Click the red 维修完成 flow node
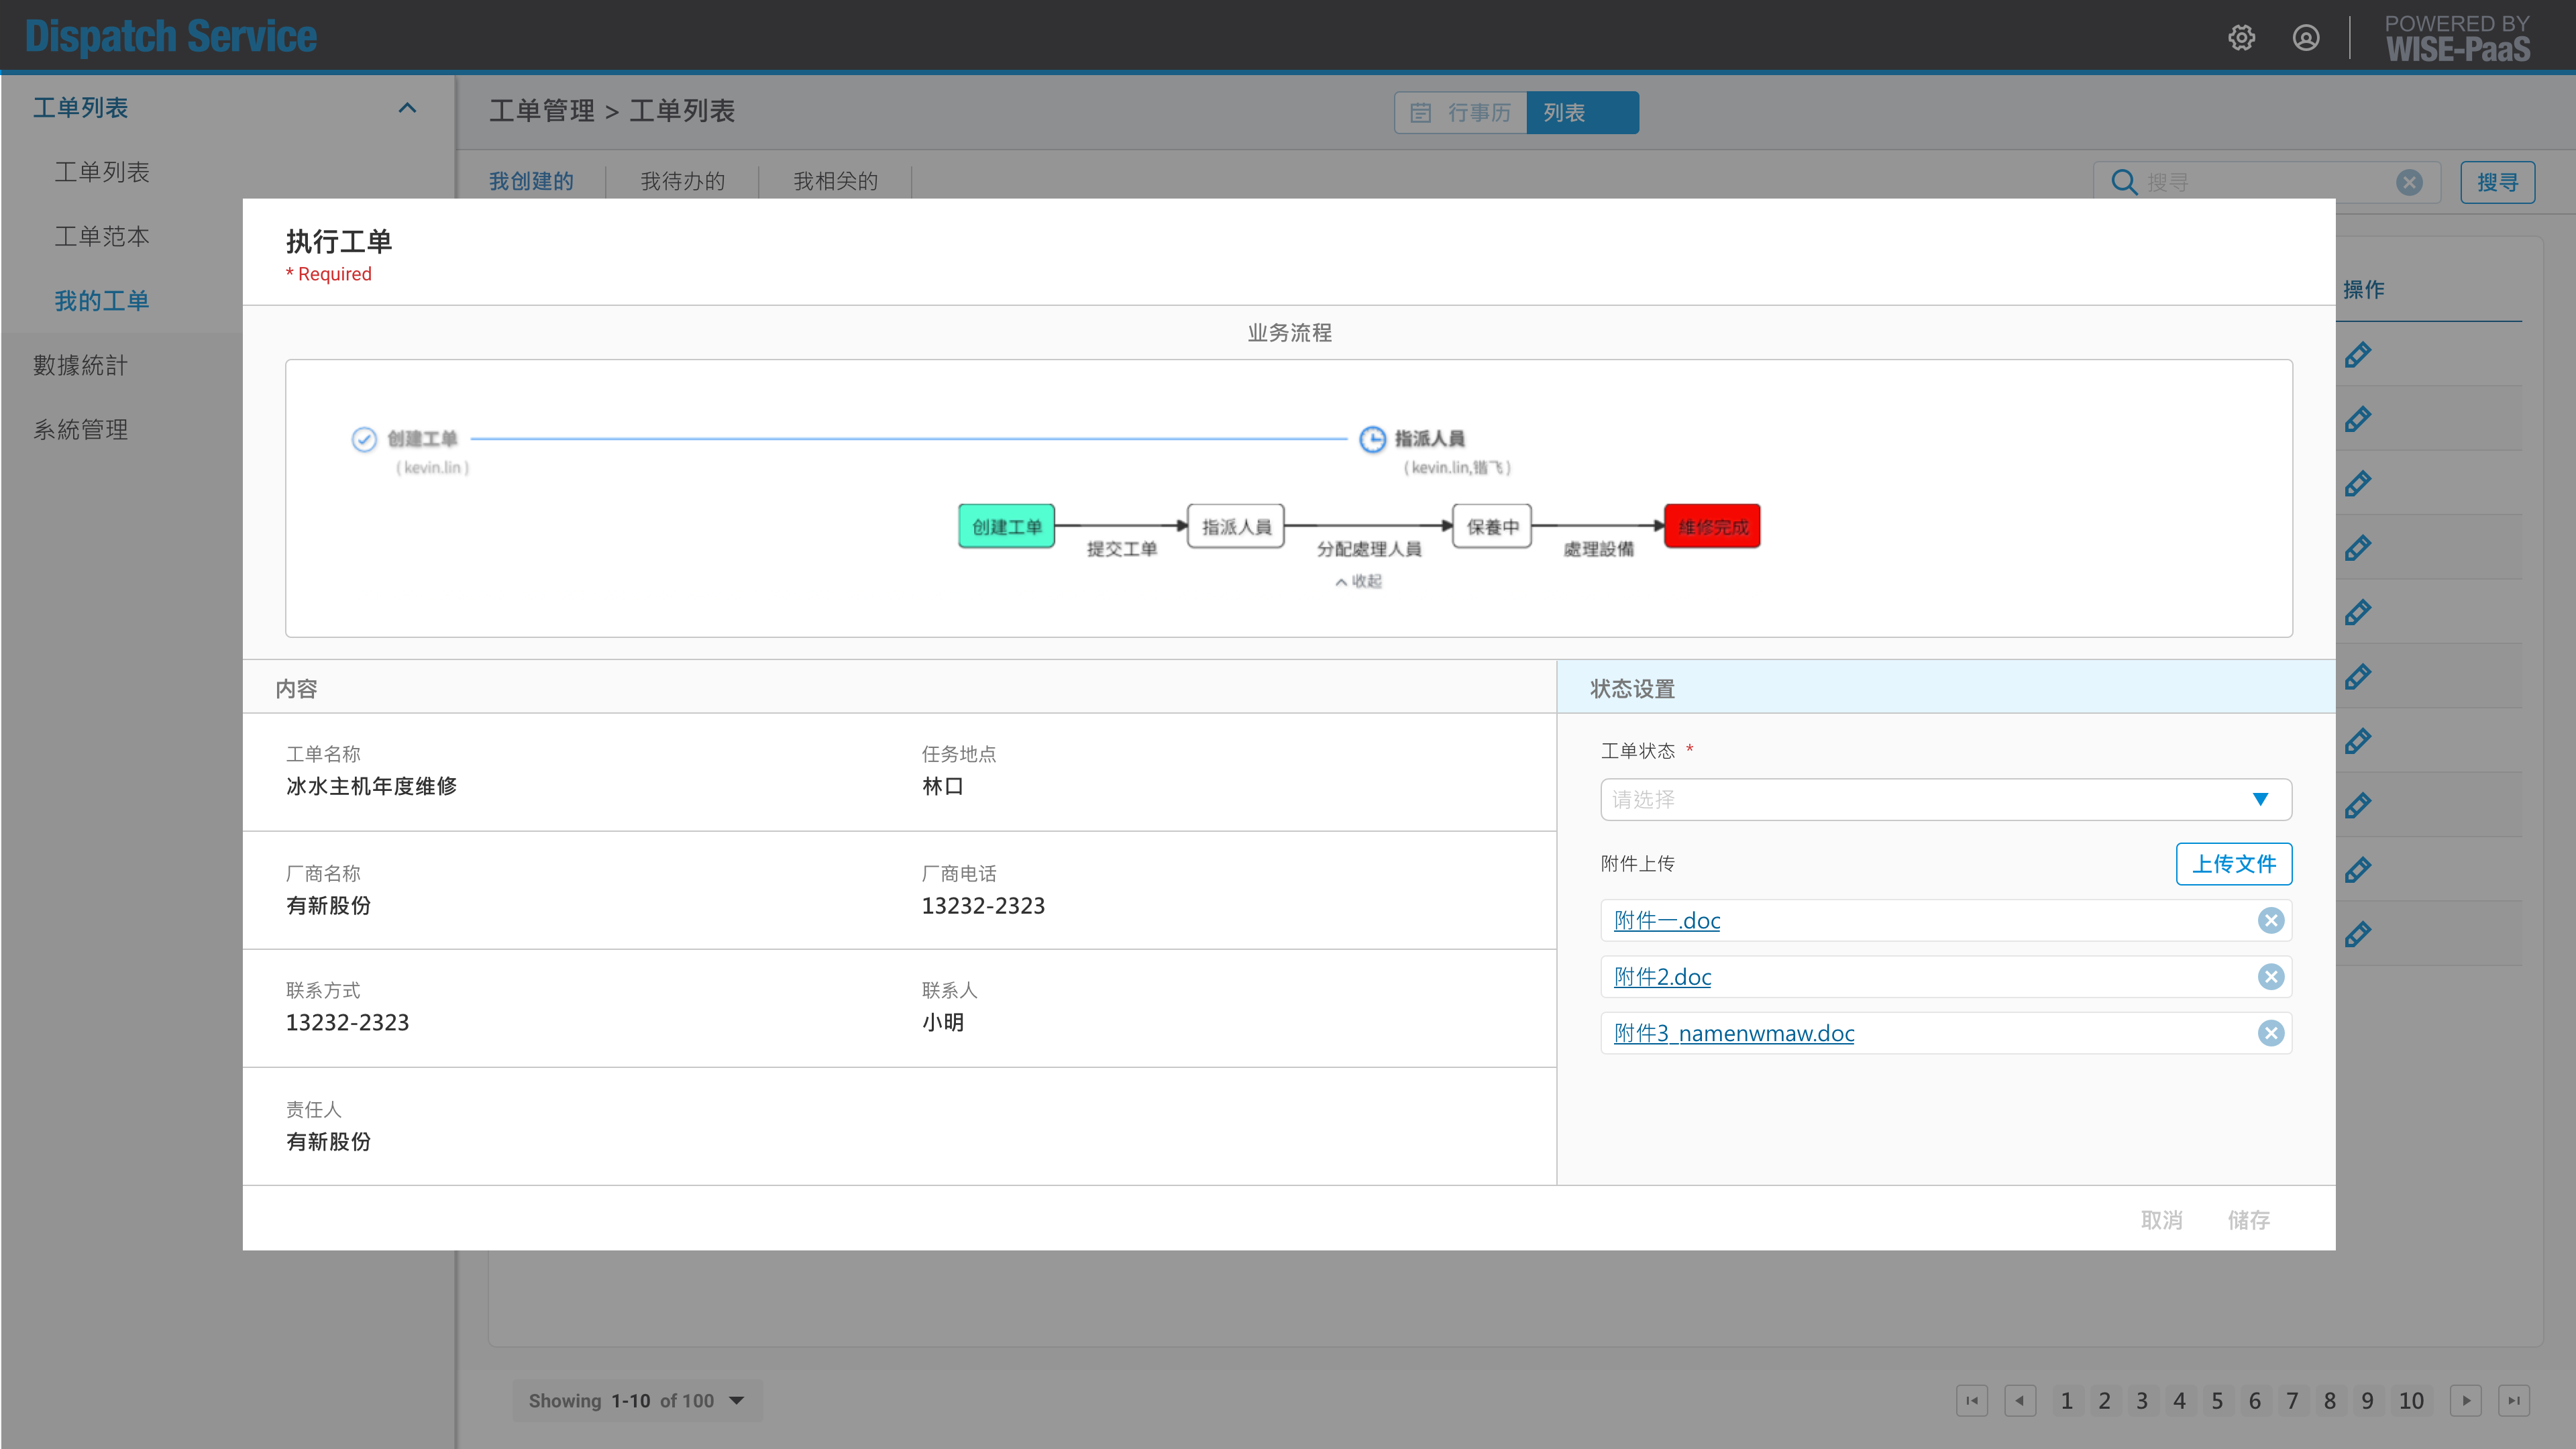2576x1449 pixels. pyautogui.click(x=1712, y=527)
